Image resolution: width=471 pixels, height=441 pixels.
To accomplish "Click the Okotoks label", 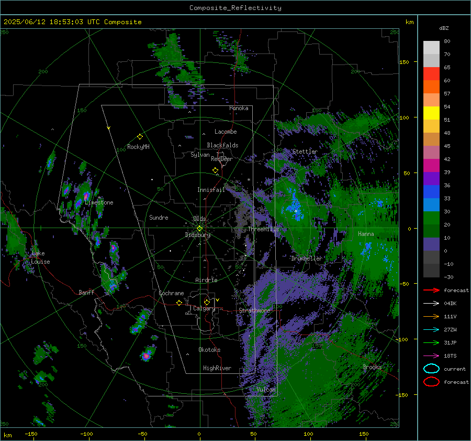I will tap(209, 350).
